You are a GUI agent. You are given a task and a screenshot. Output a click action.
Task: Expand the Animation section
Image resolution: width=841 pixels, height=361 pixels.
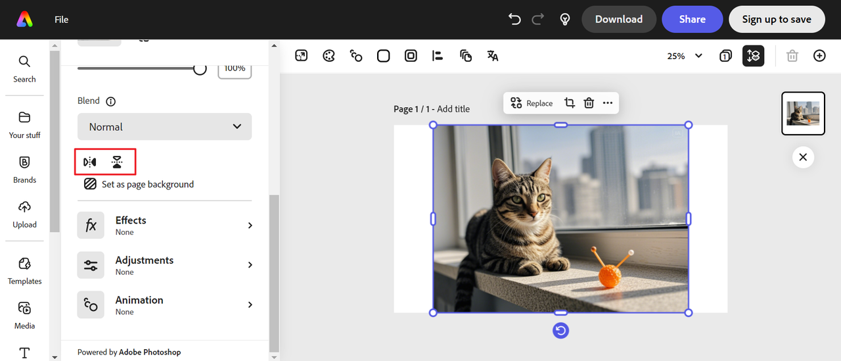point(164,305)
